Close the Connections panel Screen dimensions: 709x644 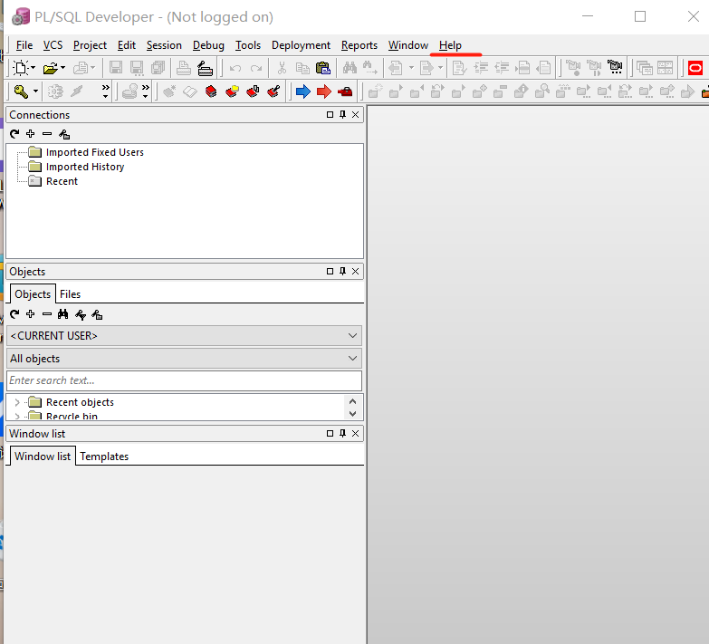[355, 114]
